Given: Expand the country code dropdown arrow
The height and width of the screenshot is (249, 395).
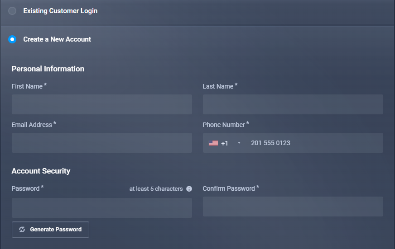Looking at the screenshot, I should point(239,143).
